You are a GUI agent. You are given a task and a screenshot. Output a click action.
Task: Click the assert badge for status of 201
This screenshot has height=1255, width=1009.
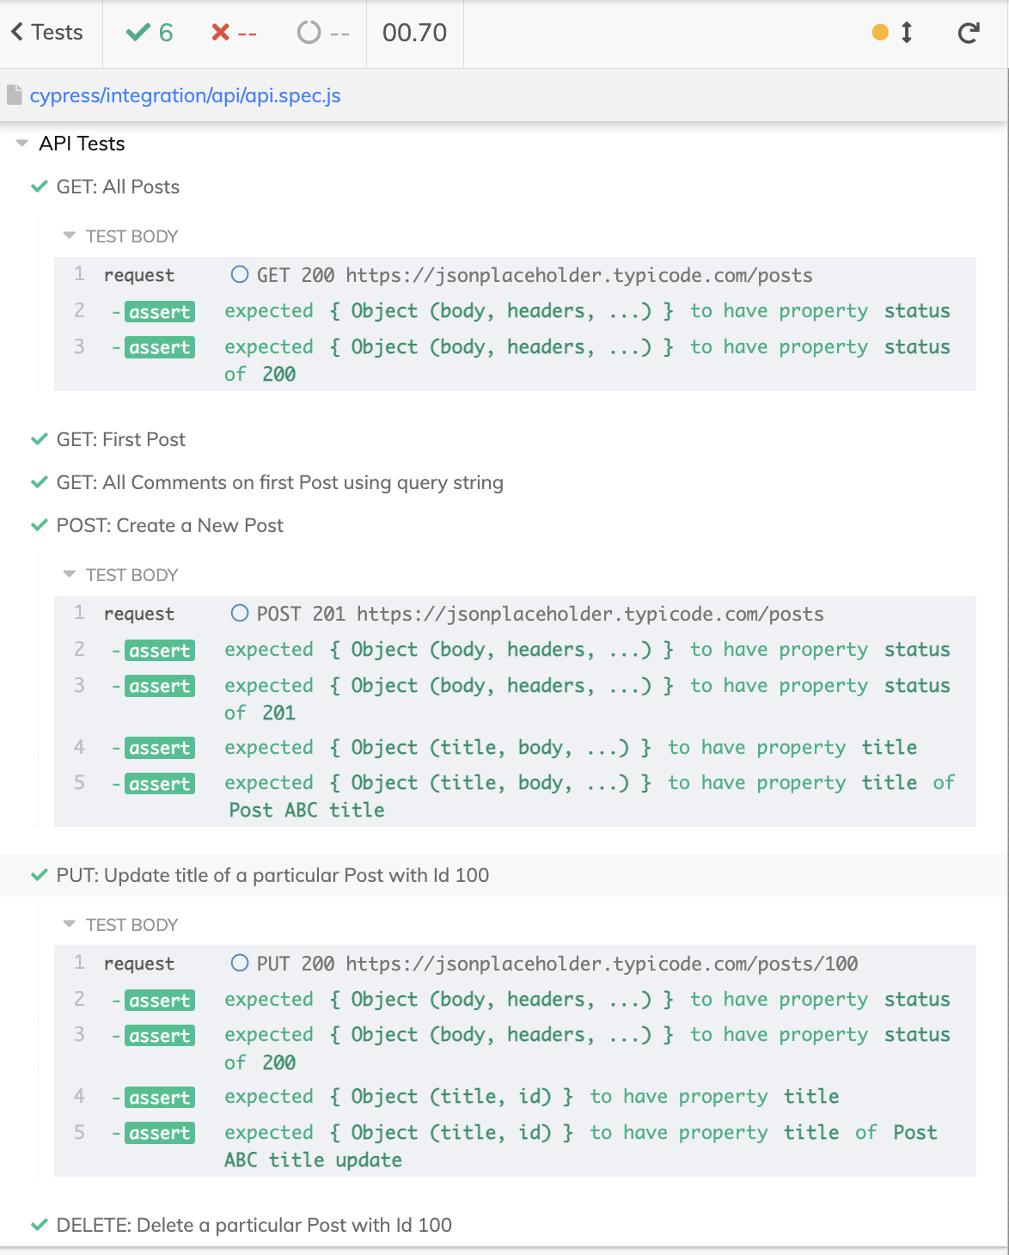pyautogui.click(x=160, y=686)
